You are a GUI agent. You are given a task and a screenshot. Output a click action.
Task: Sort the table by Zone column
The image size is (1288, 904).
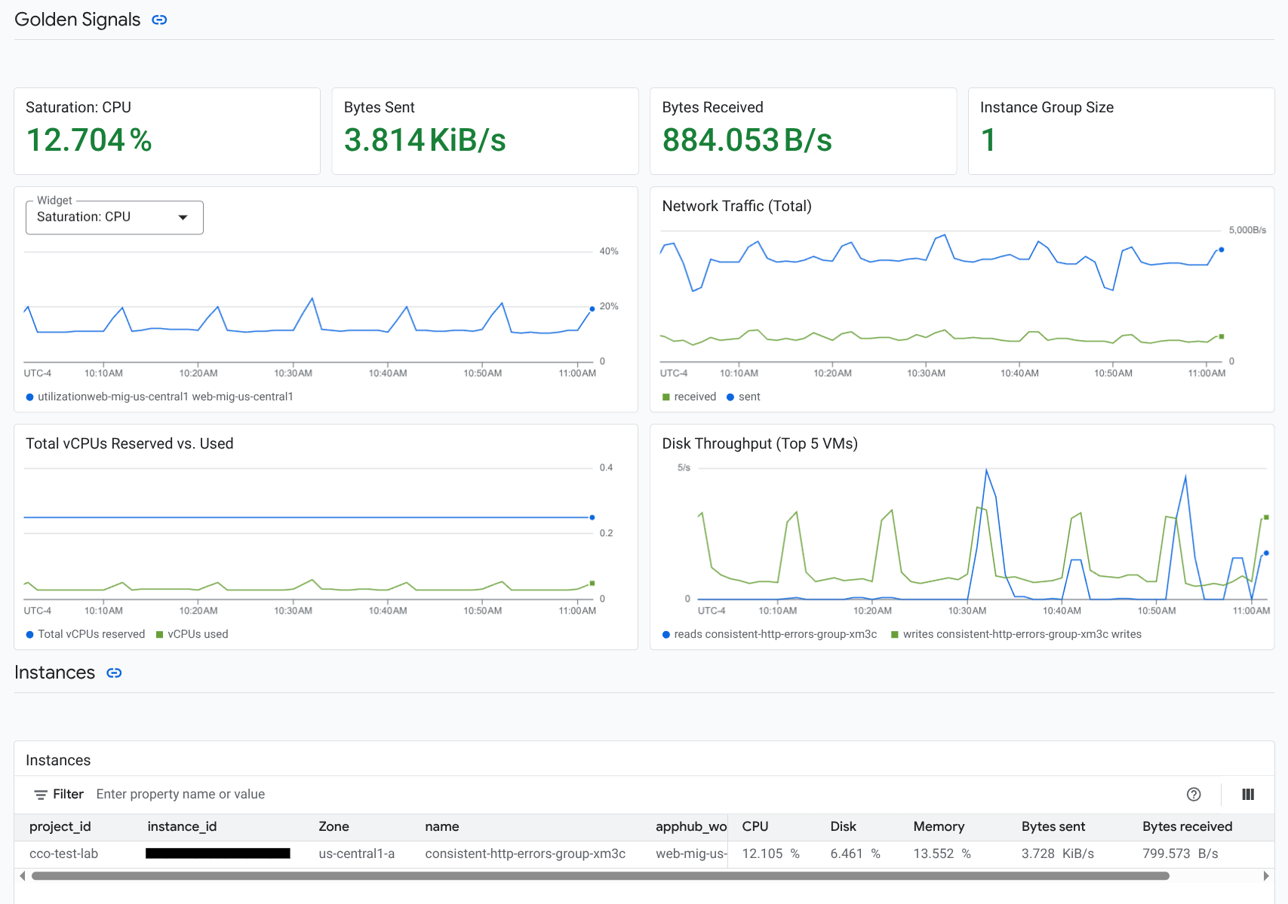click(334, 826)
